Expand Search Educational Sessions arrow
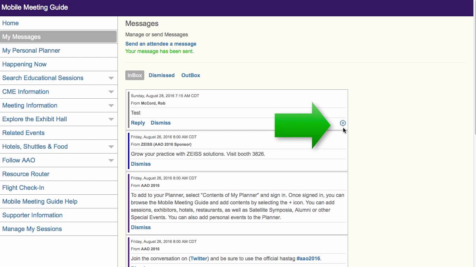Image resolution: width=476 pixels, height=267 pixels. coord(111,78)
